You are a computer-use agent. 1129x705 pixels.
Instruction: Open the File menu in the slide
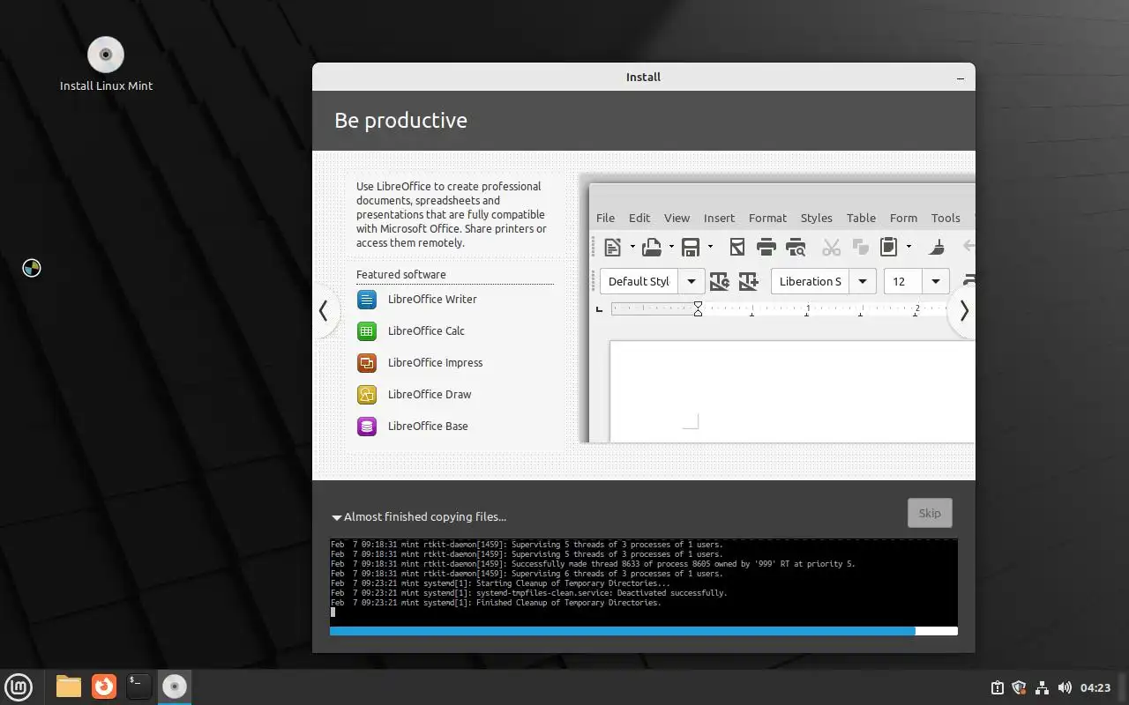click(x=605, y=218)
